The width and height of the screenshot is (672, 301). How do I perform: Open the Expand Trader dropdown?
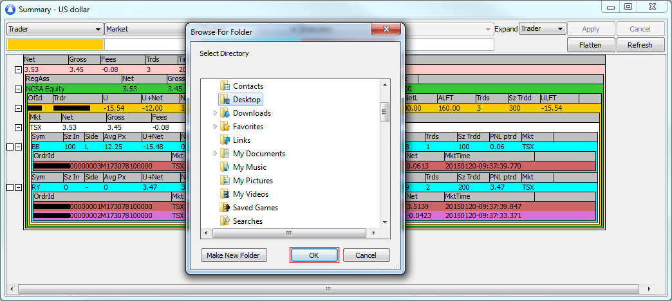tap(542, 29)
